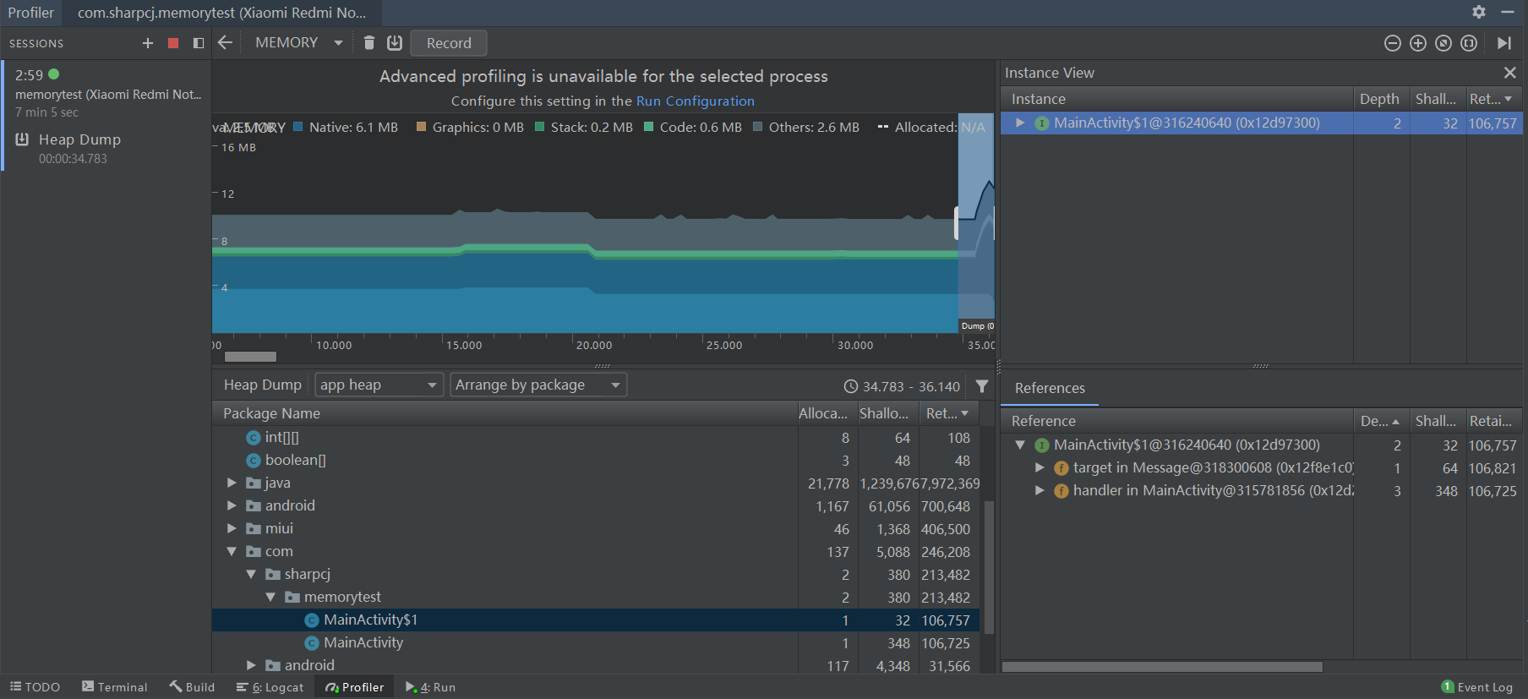Dump Java heap using the download icon
The image size is (1528, 699).
(395, 42)
